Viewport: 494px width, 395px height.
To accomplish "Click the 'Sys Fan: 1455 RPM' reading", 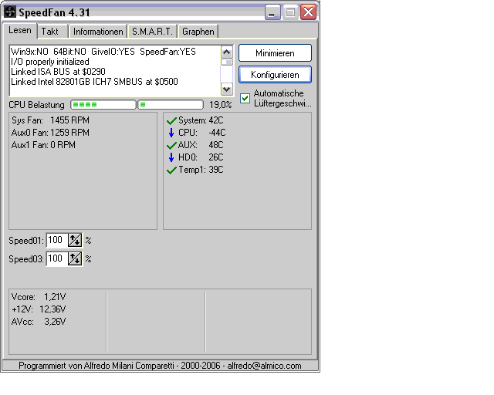I will point(50,120).
